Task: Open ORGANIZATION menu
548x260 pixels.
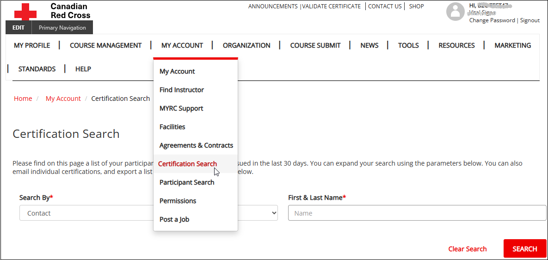Action: (x=246, y=45)
